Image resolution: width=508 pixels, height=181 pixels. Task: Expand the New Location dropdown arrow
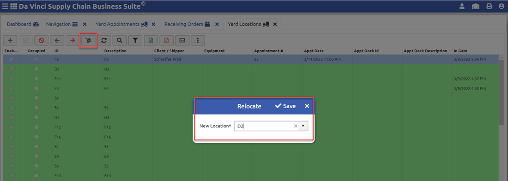(x=303, y=126)
